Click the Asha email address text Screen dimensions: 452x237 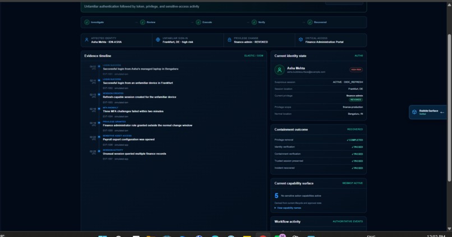point(306,72)
